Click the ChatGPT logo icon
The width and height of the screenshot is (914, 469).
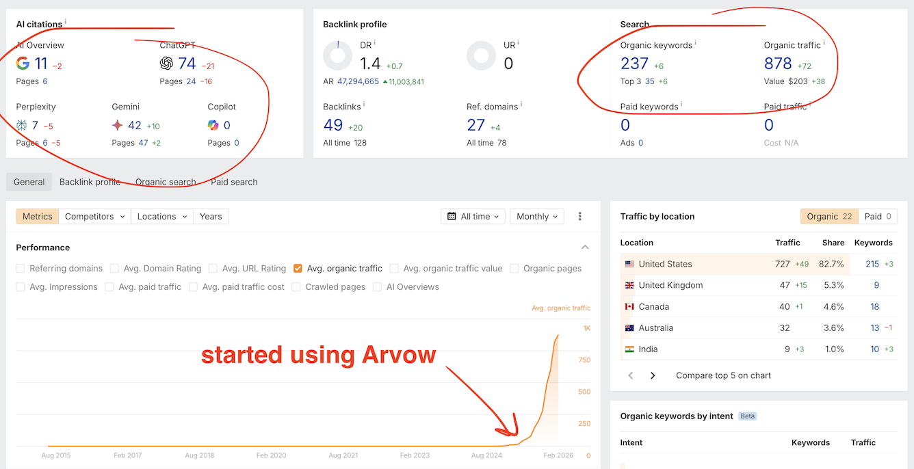[x=166, y=64]
